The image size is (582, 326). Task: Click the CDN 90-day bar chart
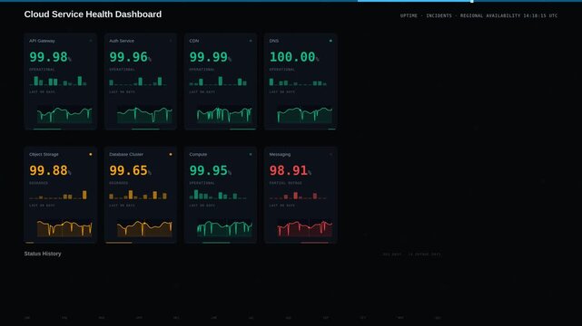tap(218, 81)
